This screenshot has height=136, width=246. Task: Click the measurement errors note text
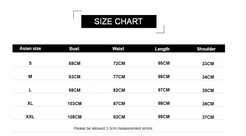click(114, 128)
